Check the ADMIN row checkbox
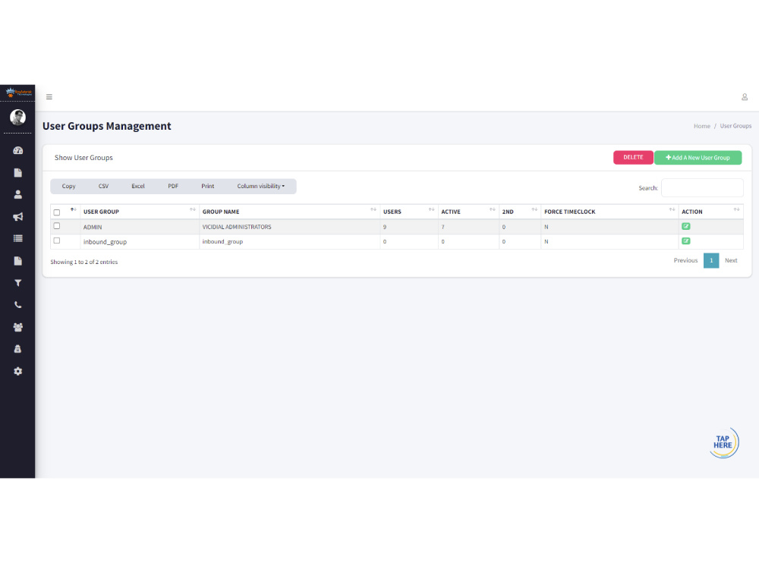The height and width of the screenshot is (569, 759). point(57,226)
